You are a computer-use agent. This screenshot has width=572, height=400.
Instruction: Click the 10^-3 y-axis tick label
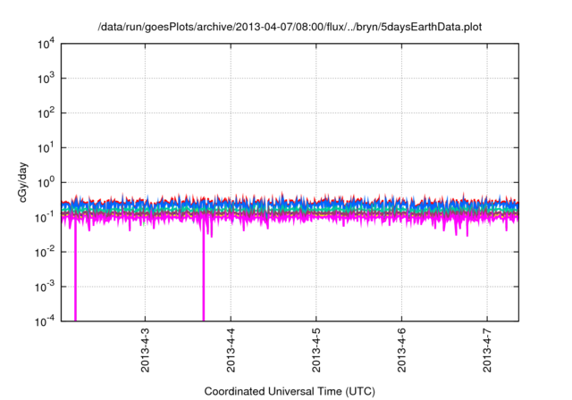[x=46, y=287]
